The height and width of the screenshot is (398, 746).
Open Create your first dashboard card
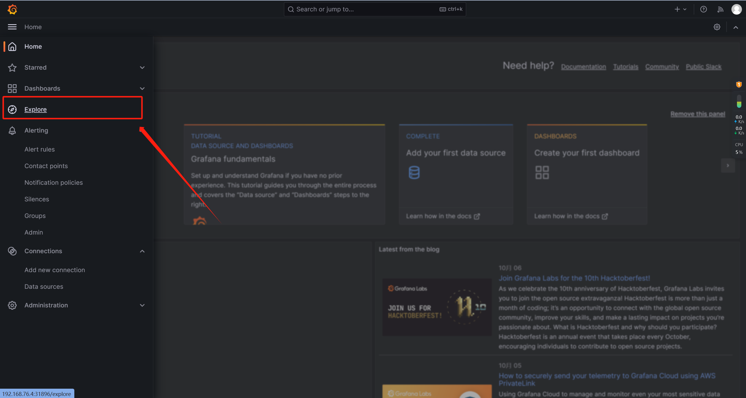pyautogui.click(x=587, y=175)
